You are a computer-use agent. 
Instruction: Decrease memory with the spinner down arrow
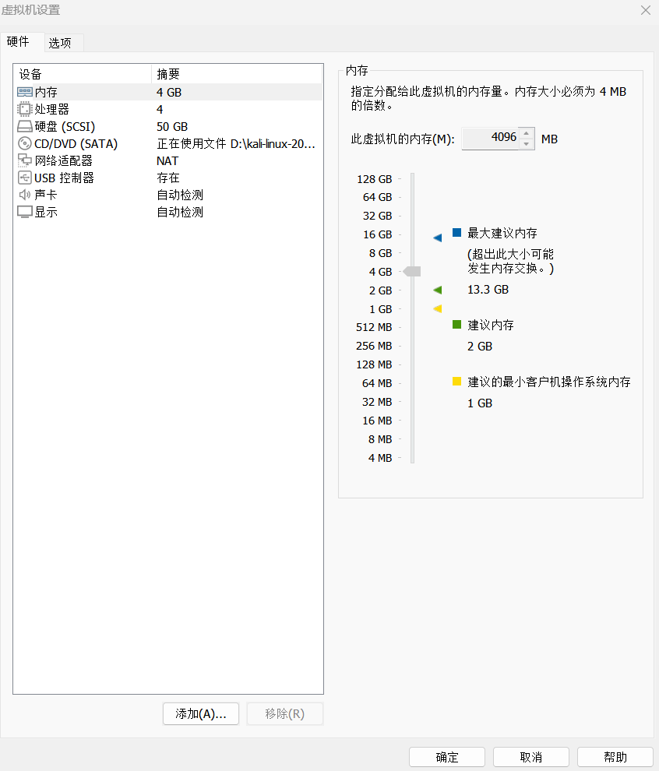pyautogui.click(x=527, y=143)
